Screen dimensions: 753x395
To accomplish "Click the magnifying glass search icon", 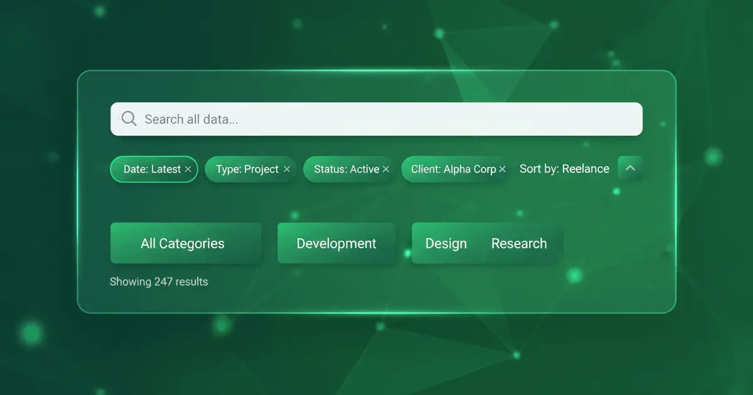I will coord(129,118).
